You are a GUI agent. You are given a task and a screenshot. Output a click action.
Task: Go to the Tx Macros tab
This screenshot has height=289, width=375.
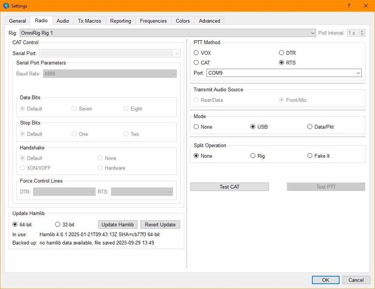pos(89,21)
